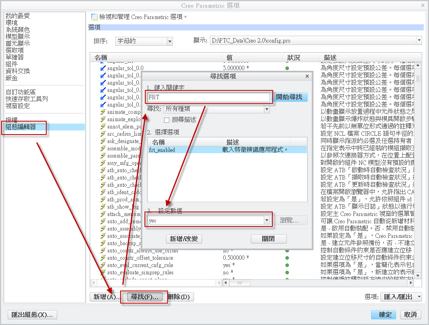Open 模型顯示 category in sidebar
Image resolution: width=429 pixels, height=325 pixels.
17,36
